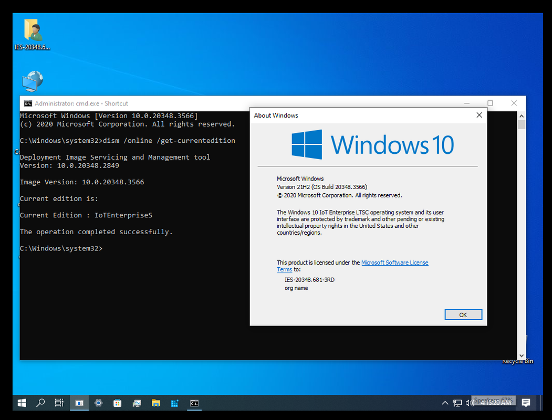Open taskbar Search magnifier
Image resolution: width=552 pixels, height=420 pixels.
pyautogui.click(x=40, y=403)
